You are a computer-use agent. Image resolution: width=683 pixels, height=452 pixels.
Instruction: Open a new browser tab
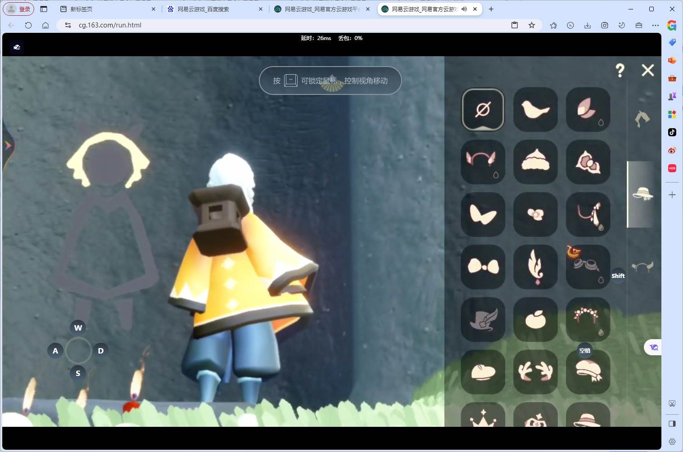pos(491,9)
